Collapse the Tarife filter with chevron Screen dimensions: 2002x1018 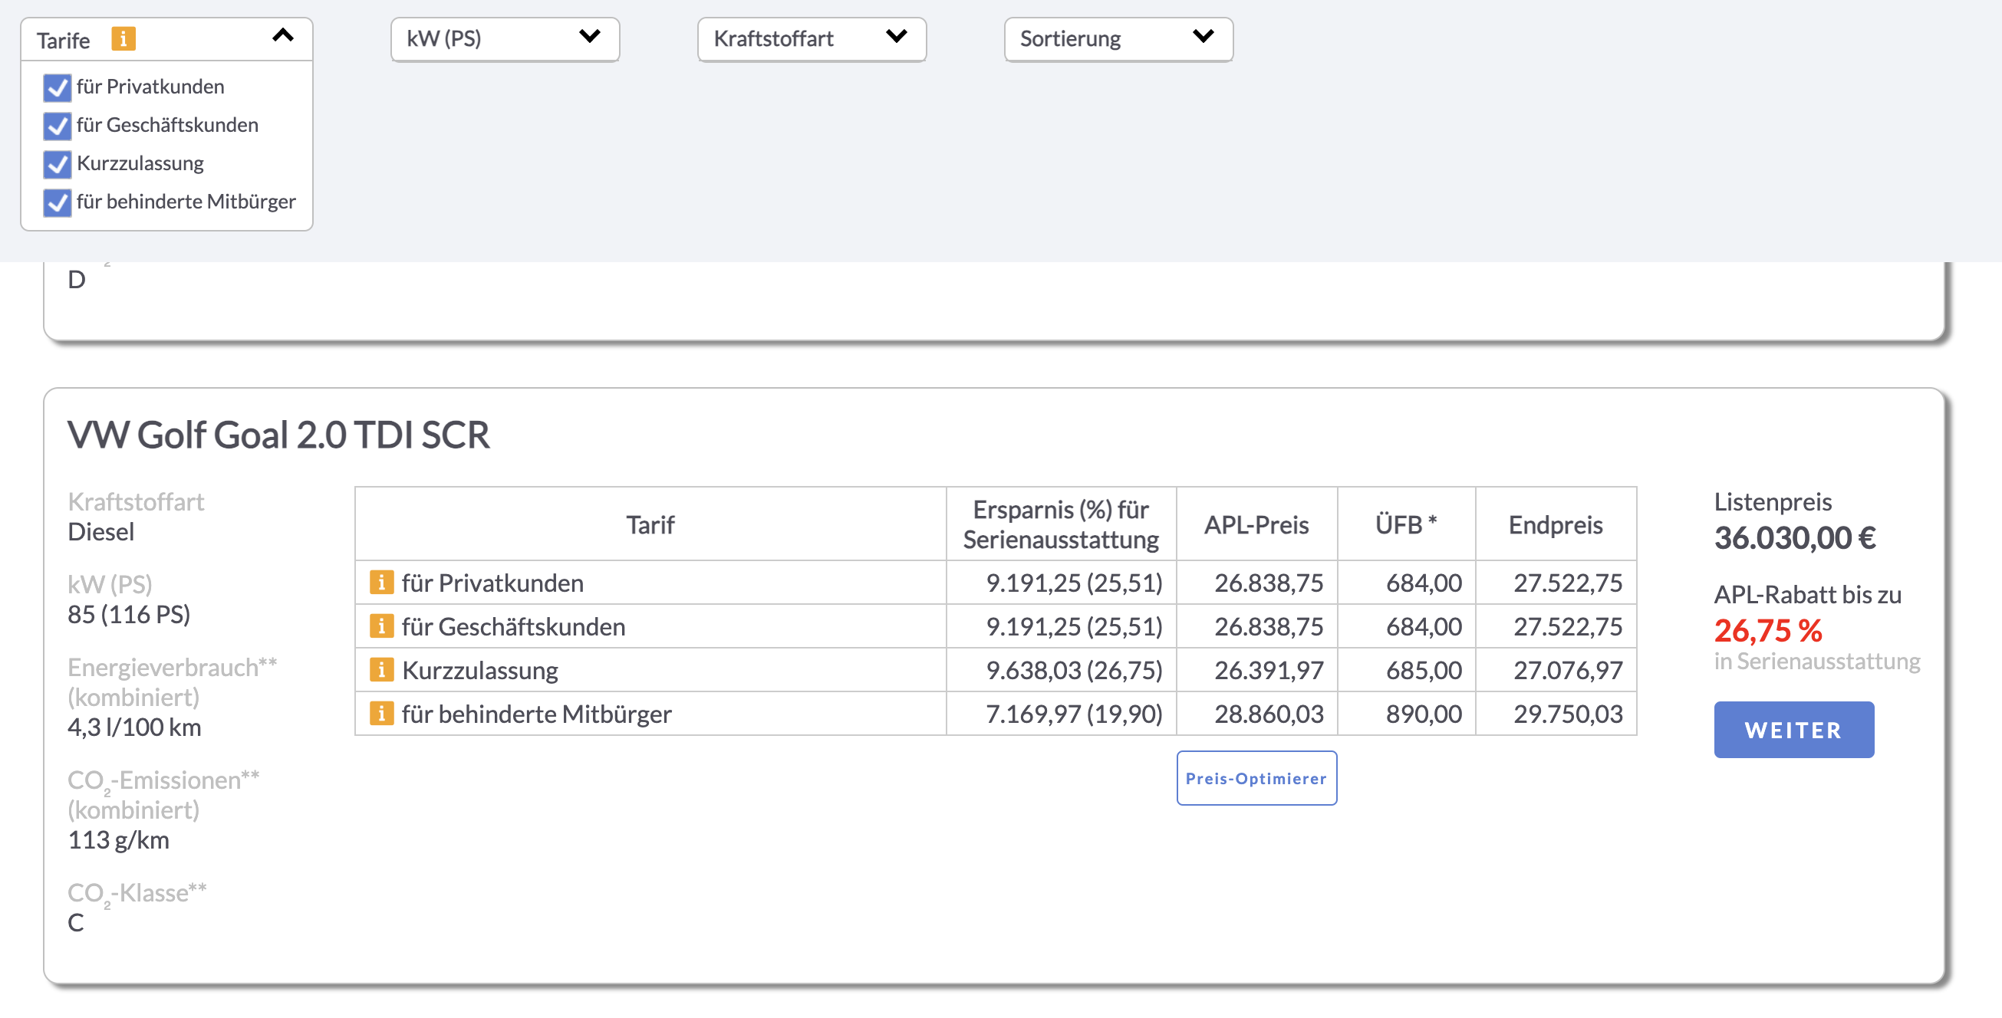click(283, 36)
